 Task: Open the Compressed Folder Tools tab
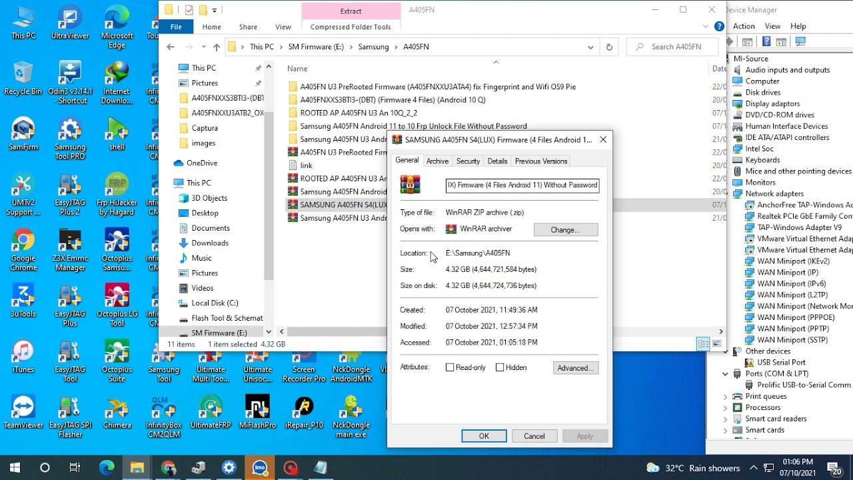pos(351,27)
